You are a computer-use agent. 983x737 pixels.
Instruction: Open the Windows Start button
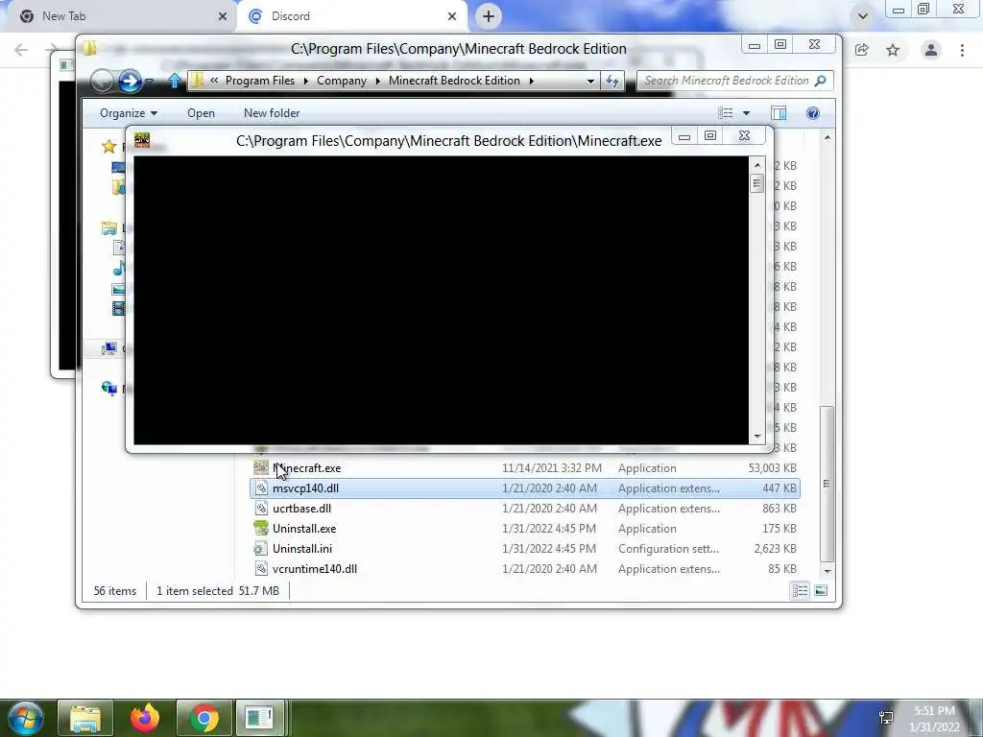click(25, 718)
